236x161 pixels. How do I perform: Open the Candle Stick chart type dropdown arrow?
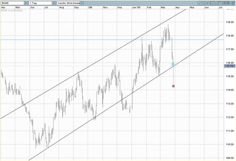81,3
